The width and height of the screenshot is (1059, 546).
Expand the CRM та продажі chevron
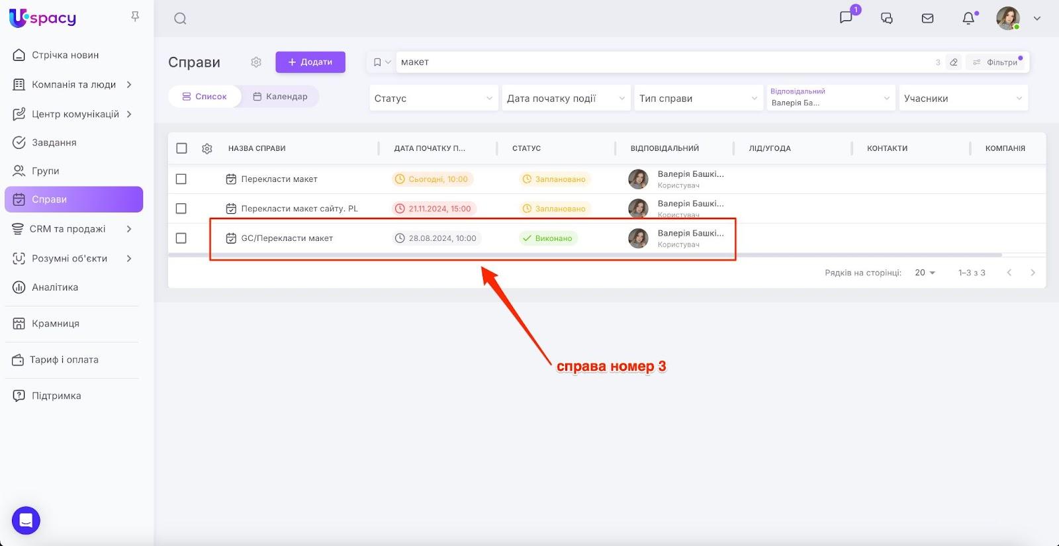coord(129,229)
